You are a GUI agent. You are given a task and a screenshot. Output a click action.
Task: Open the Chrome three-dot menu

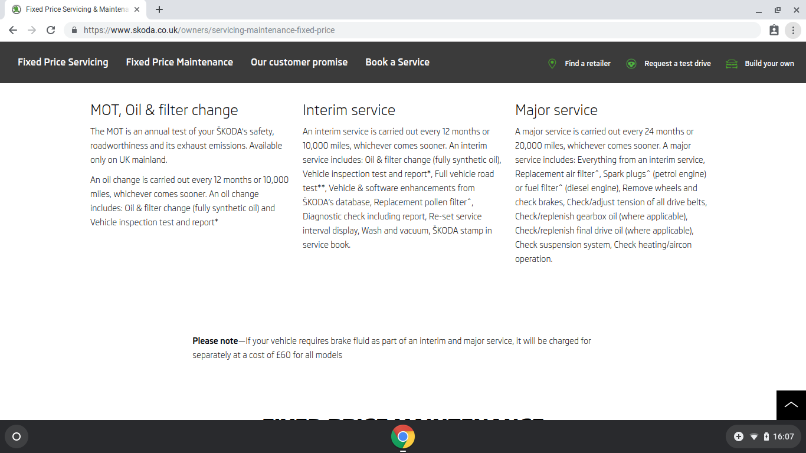pyautogui.click(x=794, y=30)
